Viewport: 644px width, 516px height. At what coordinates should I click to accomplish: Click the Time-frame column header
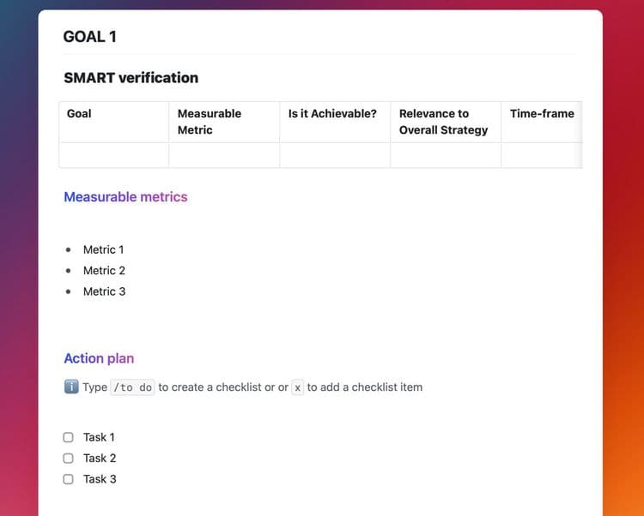point(542,122)
